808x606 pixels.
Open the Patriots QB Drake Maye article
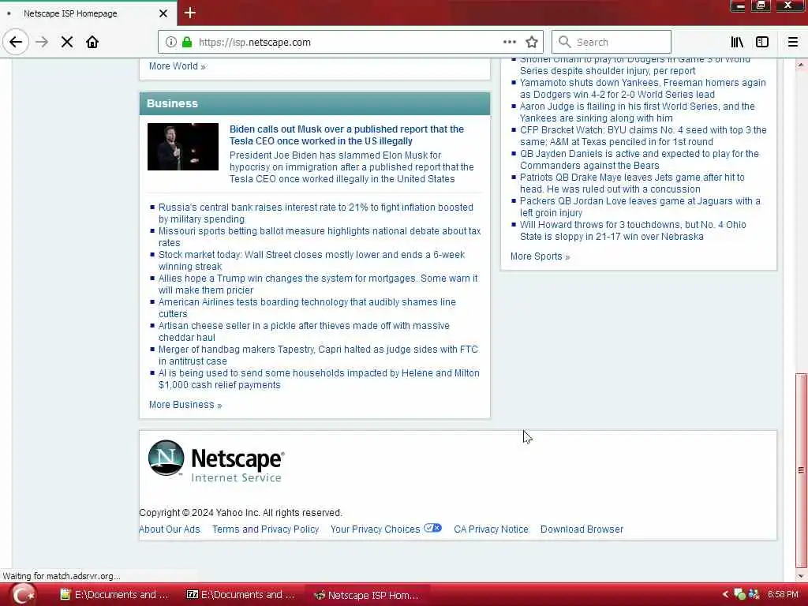point(632,183)
